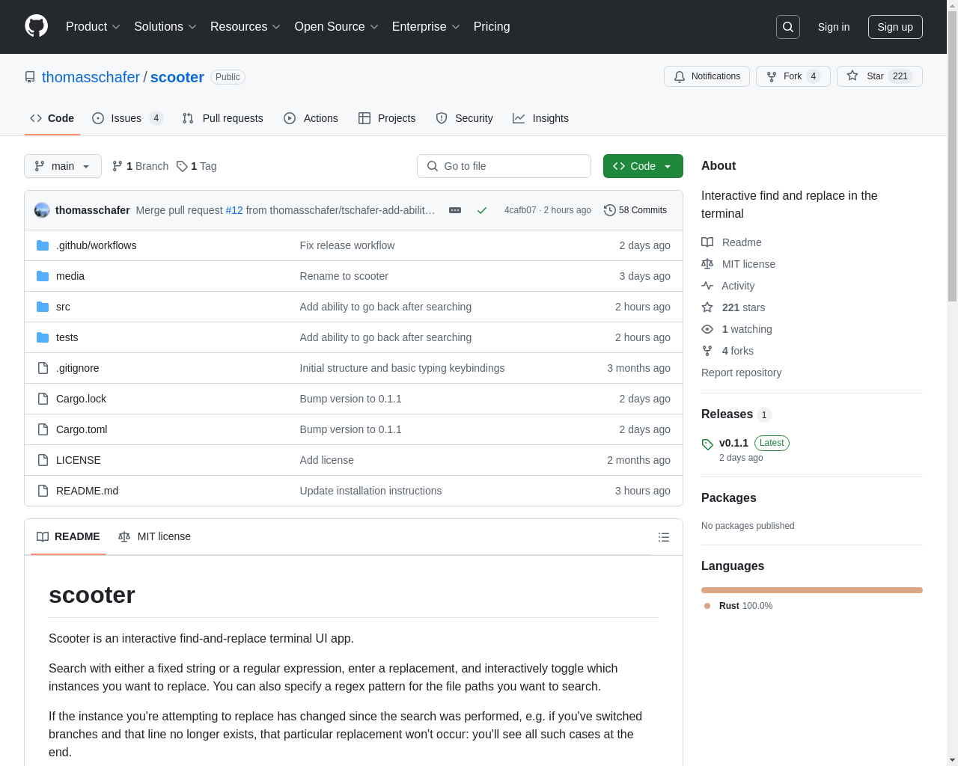Click the README outline list icon
958x766 pixels.
click(x=664, y=537)
